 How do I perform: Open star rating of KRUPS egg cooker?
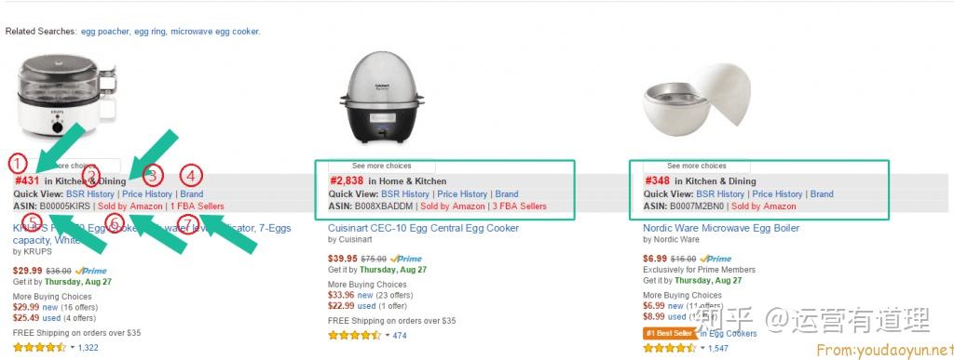39,348
